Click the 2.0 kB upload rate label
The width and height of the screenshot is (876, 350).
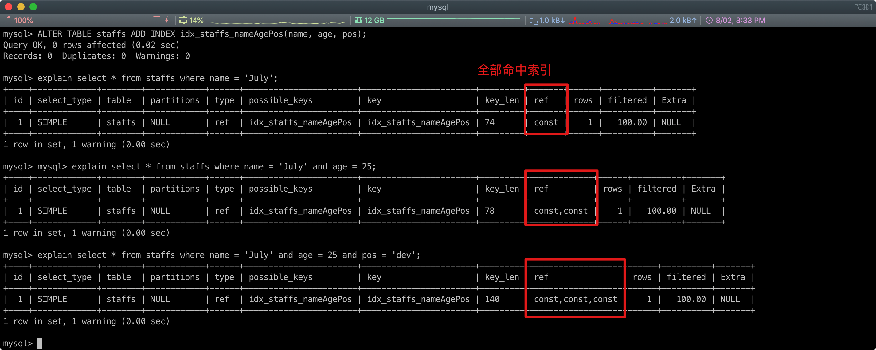pos(683,20)
